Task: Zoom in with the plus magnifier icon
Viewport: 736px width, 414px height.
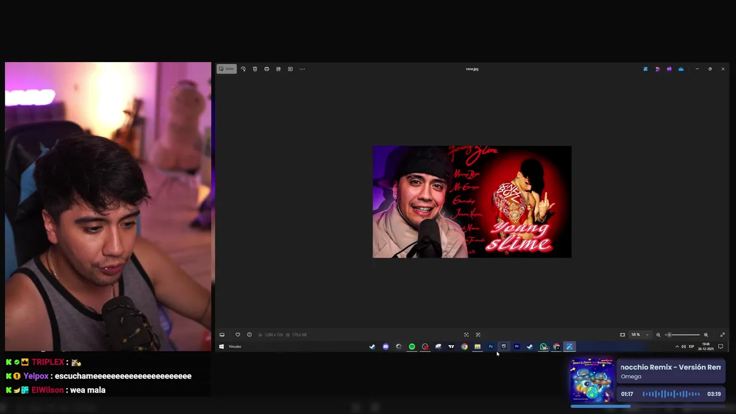Action: click(706, 335)
